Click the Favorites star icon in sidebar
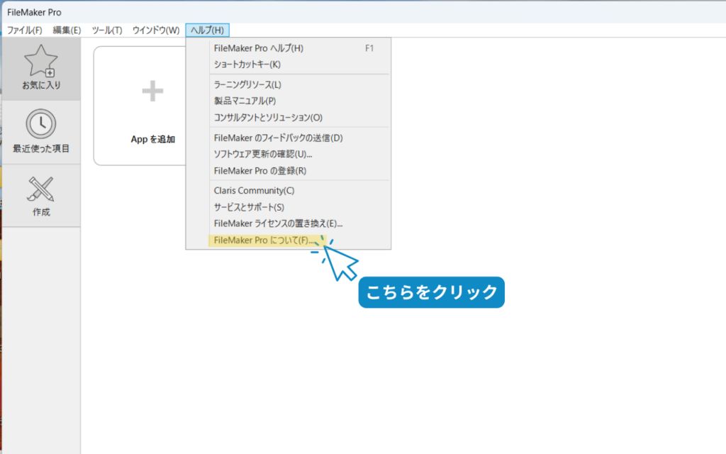The image size is (726, 454). coord(41,62)
